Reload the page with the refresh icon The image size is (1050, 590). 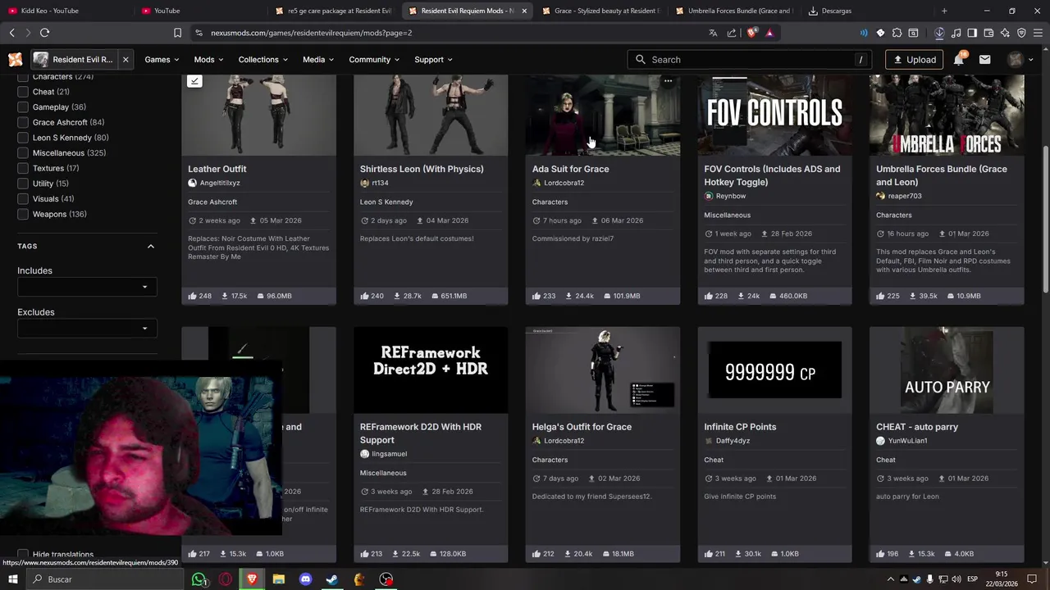click(x=44, y=33)
